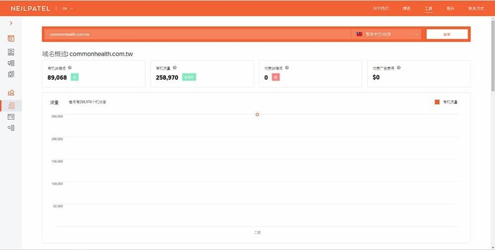Open the document icon just above the people icon
The image size is (495, 250).
click(11, 74)
